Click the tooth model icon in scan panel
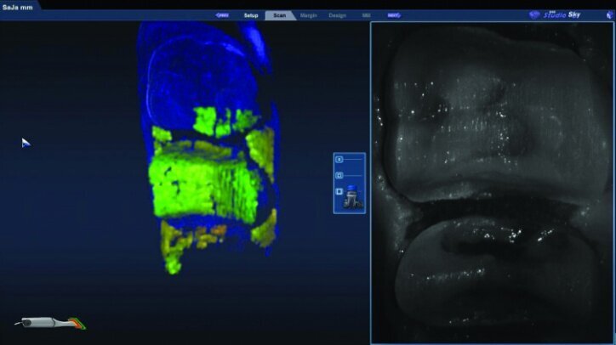This screenshot has width=616, height=345. [x=351, y=199]
